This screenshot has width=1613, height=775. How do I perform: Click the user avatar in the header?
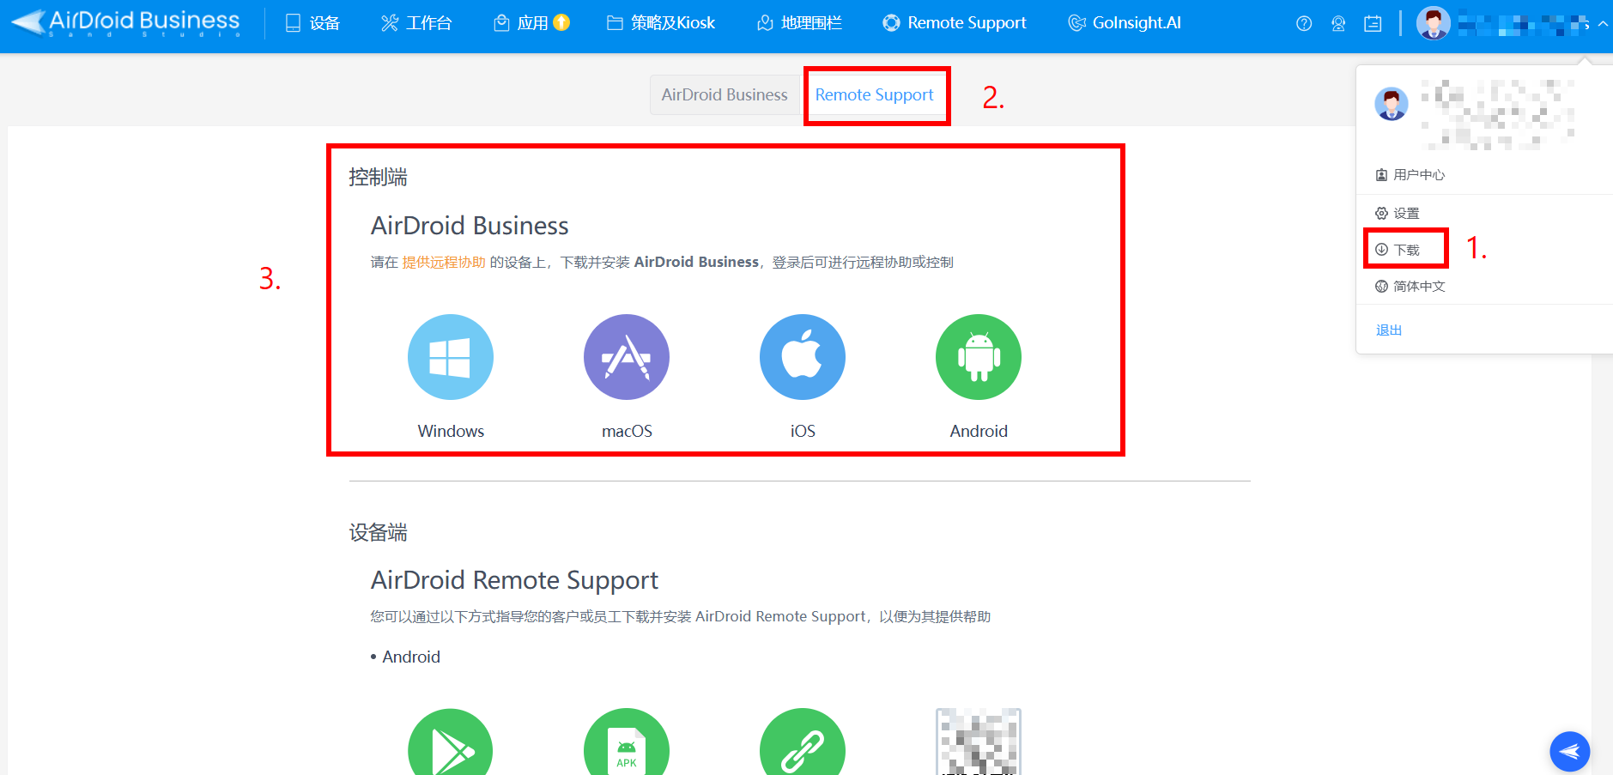point(1433,23)
